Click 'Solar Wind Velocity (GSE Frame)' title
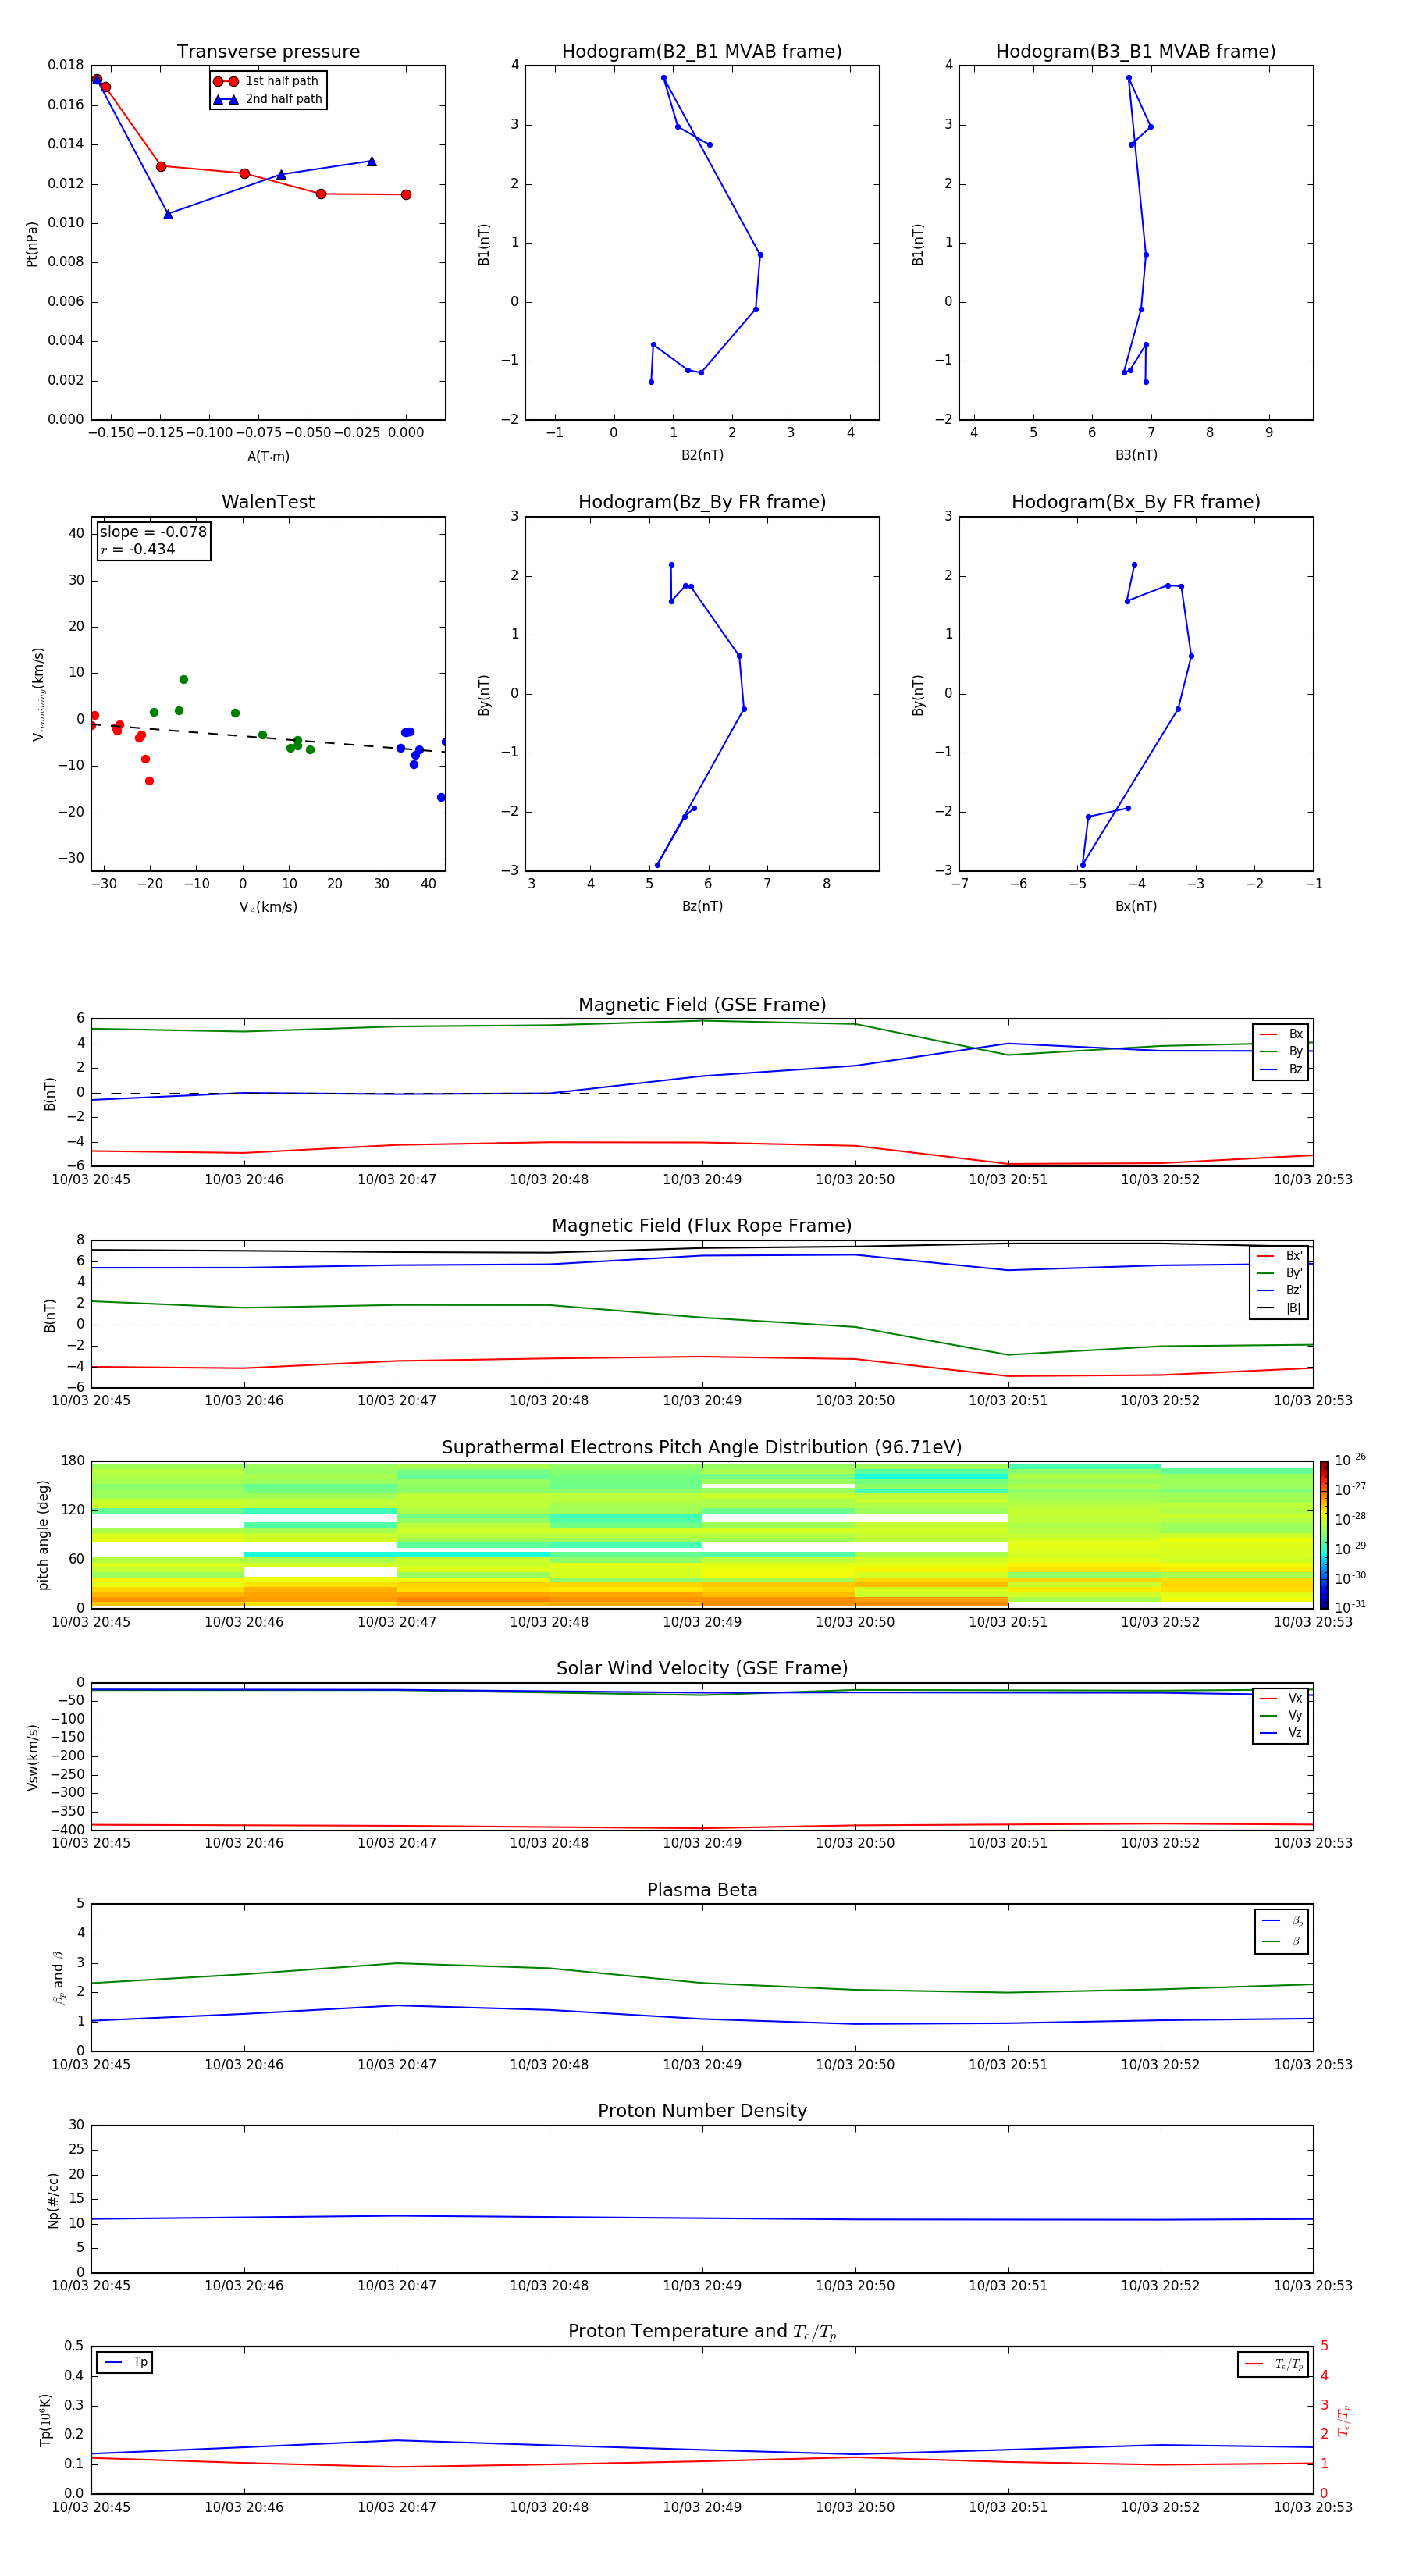 [702, 1669]
